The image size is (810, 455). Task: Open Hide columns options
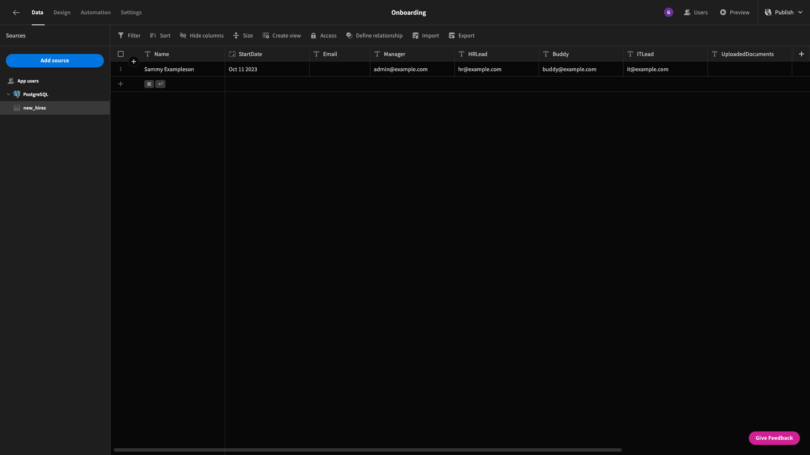(x=202, y=36)
